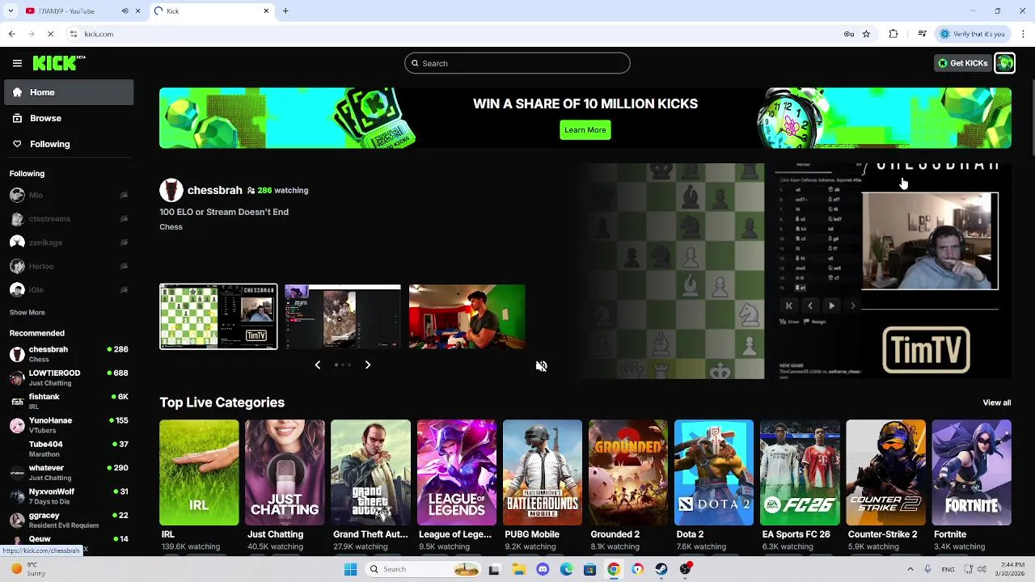
Task: Open IRL category card
Action: click(199, 472)
